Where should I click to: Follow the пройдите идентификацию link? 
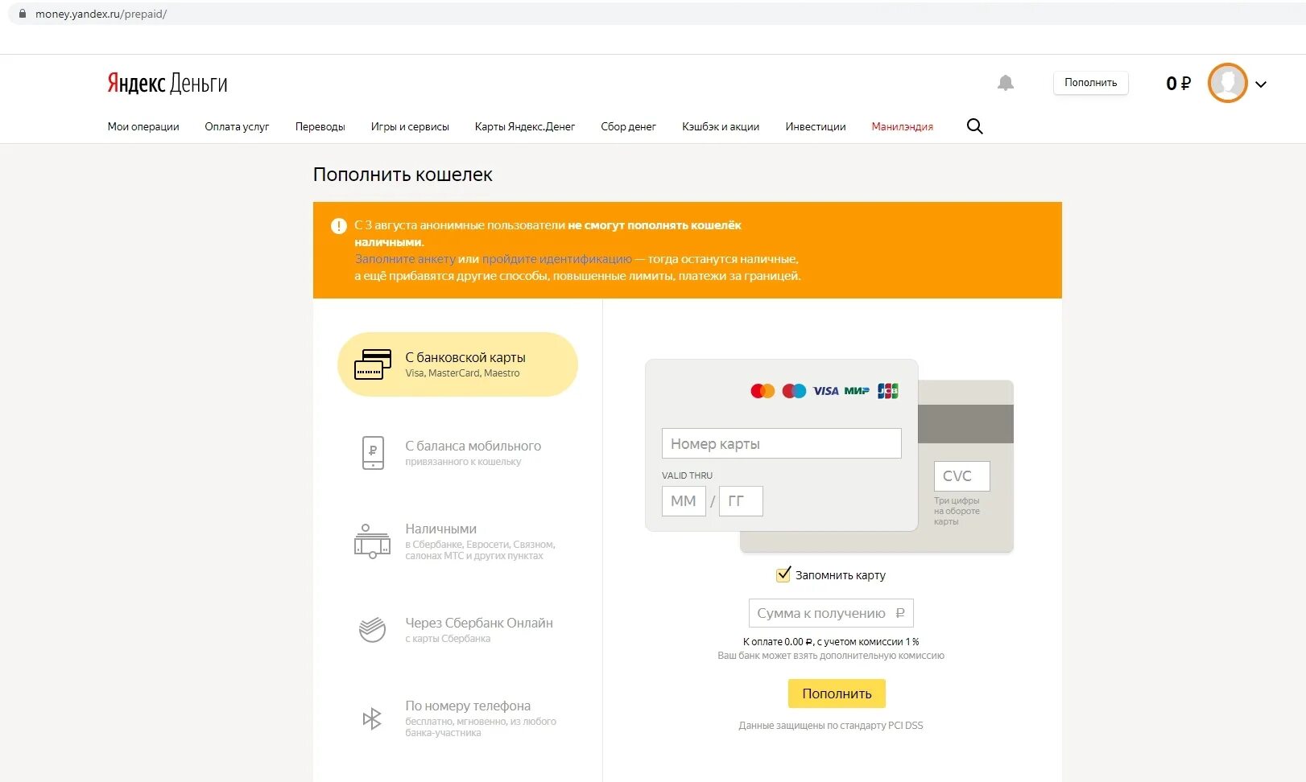pyautogui.click(x=557, y=259)
